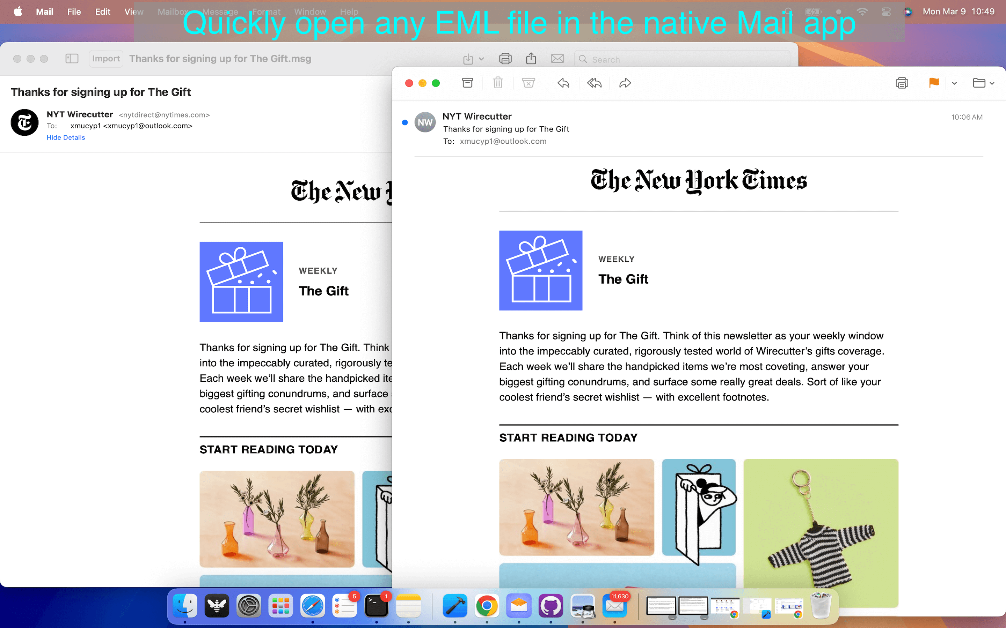Open Xcode from the Dock

click(x=455, y=606)
